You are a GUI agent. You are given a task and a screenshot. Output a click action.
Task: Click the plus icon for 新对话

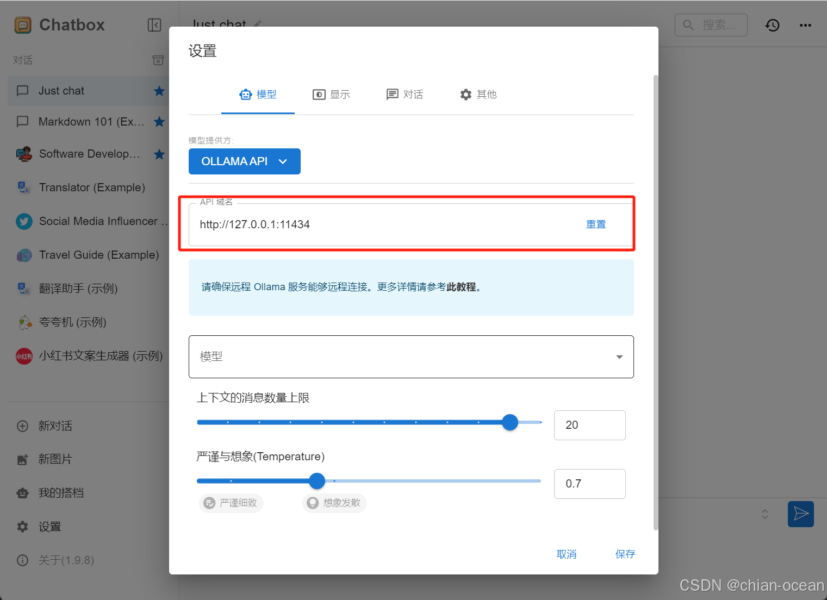click(x=22, y=426)
